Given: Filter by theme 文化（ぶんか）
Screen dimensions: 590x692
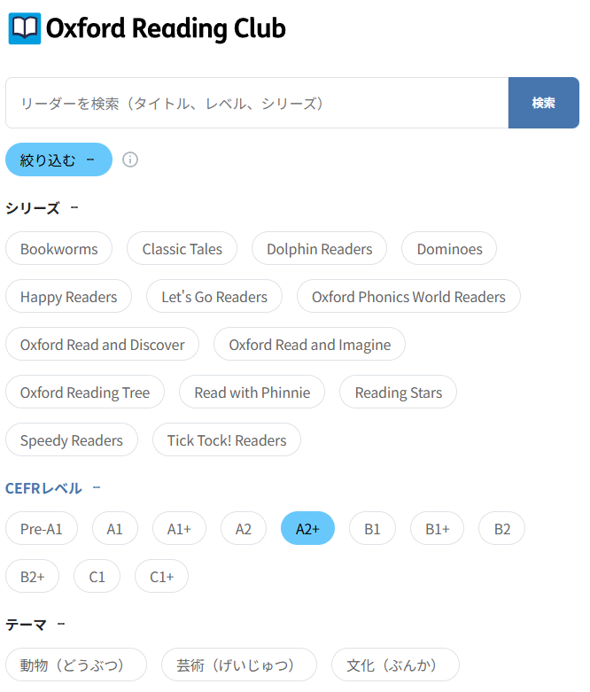Looking at the screenshot, I should [395, 665].
